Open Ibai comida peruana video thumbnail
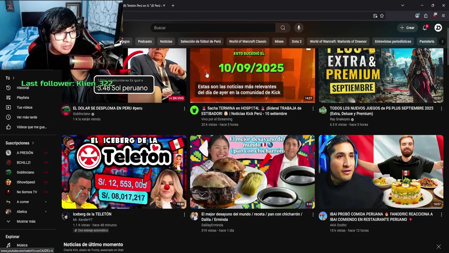Image resolution: width=449 pixels, height=253 pixels. pyautogui.click(x=381, y=172)
